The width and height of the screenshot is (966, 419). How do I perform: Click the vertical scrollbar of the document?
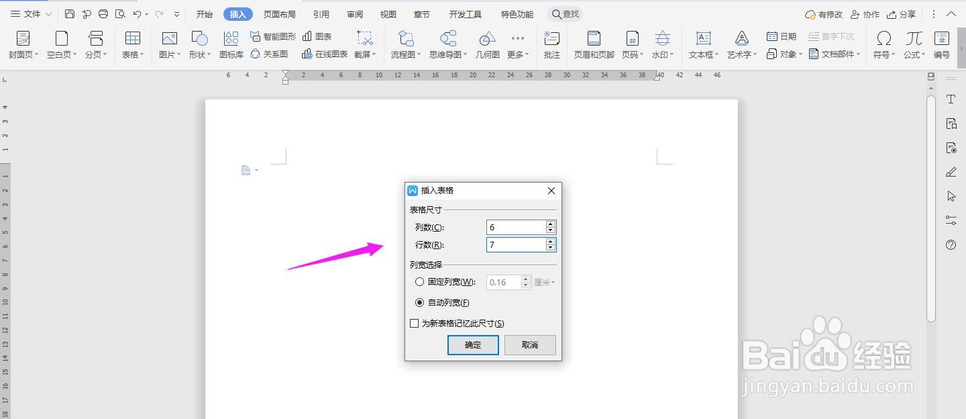(x=931, y=208)
